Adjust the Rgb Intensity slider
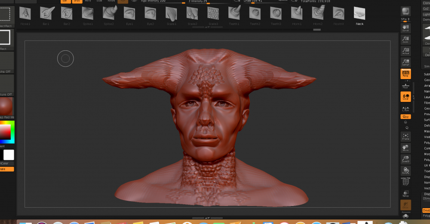The width and height of the screenshot is (430, 224). click(163, 2)
